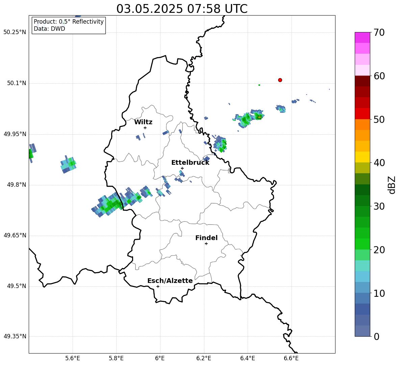Click the timestamp title 03.05.2025 07:58 UTC

[x=182, y=9]
